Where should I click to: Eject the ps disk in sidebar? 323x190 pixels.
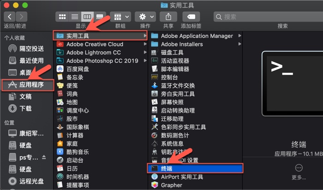pyautogui.click(x=44, y=157)
